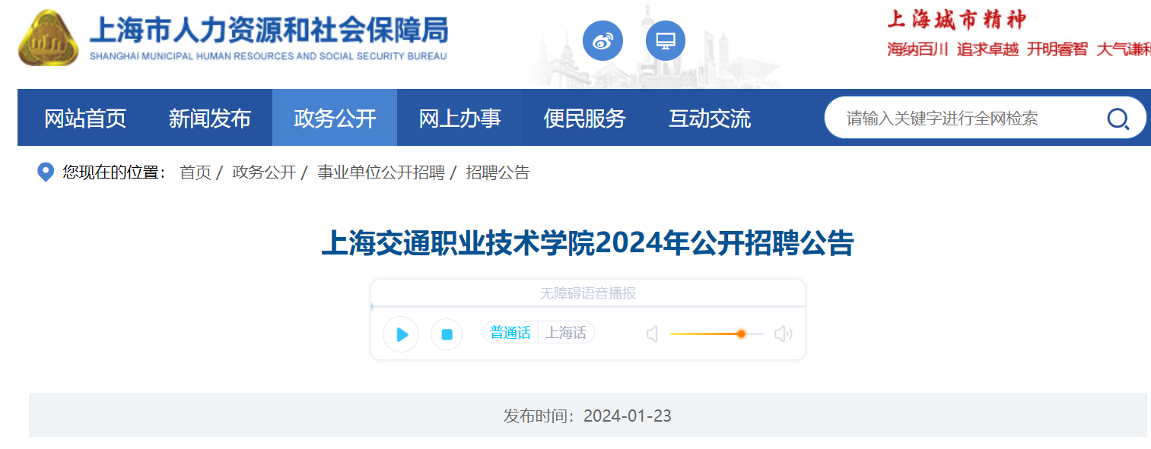Open 政务公开 nav item
This screenshot has width=1151, height=449.
[335, 118]
